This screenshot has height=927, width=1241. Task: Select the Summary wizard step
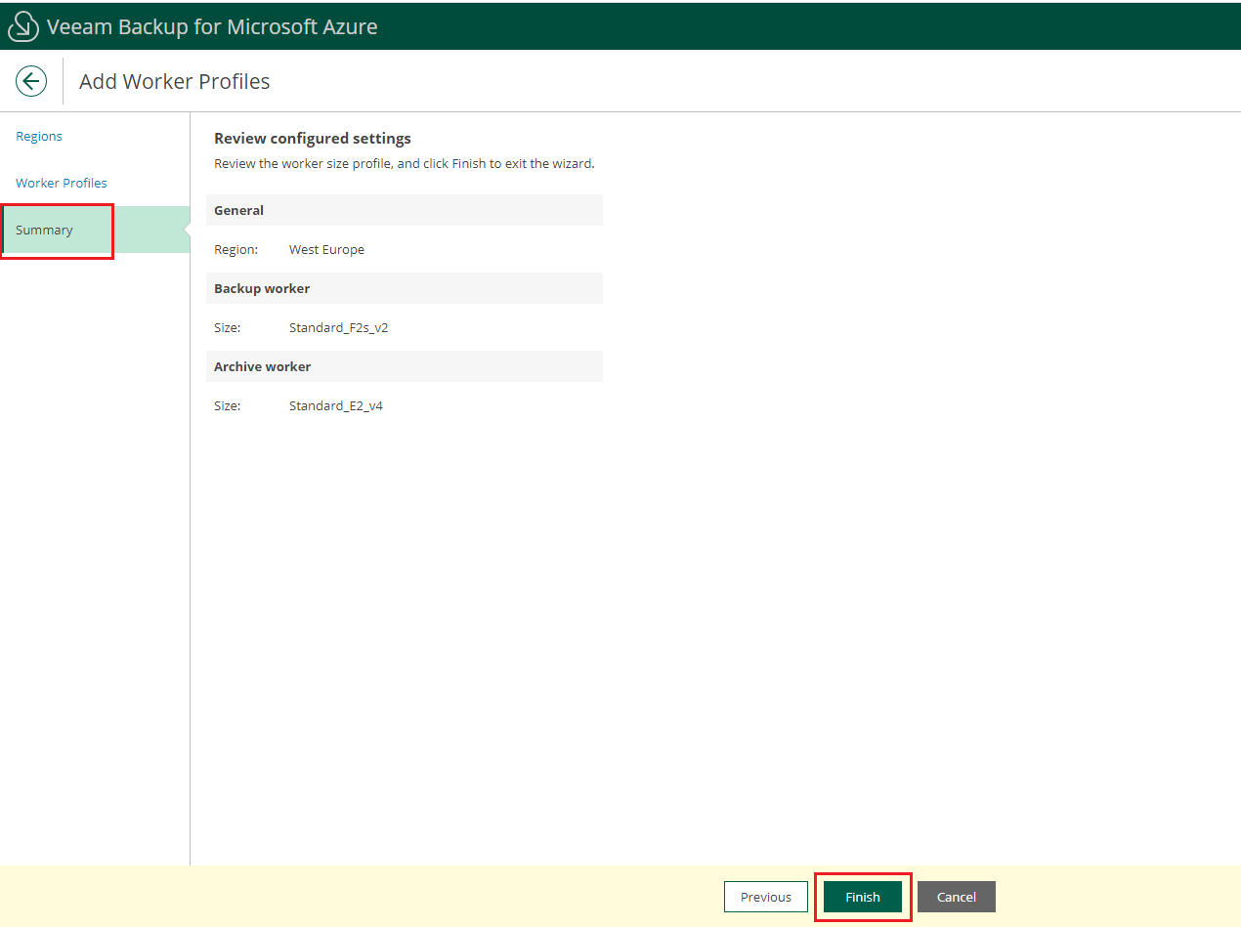[x=95, y=230]
